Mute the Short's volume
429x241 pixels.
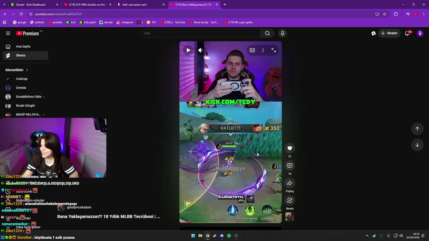click(200, 50)
